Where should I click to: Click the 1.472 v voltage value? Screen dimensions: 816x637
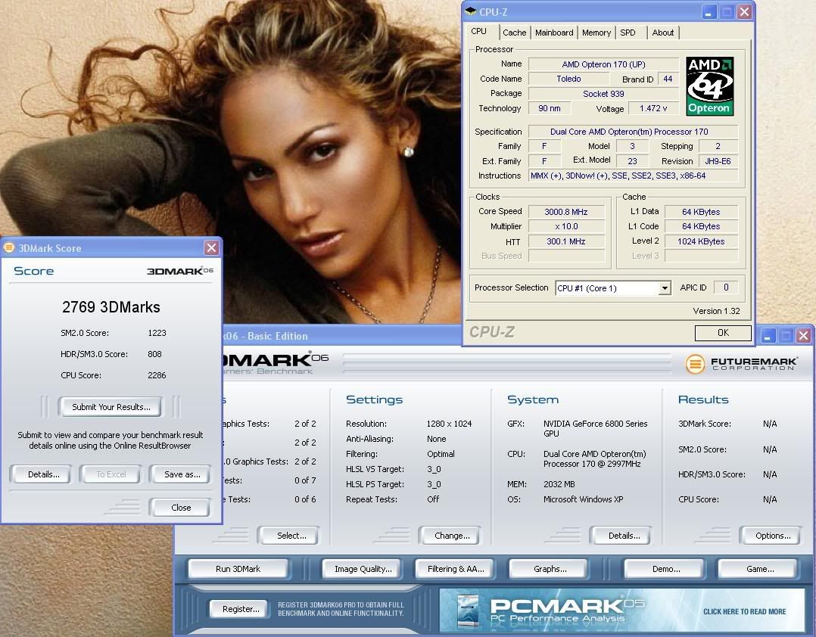tap(653, 108)
